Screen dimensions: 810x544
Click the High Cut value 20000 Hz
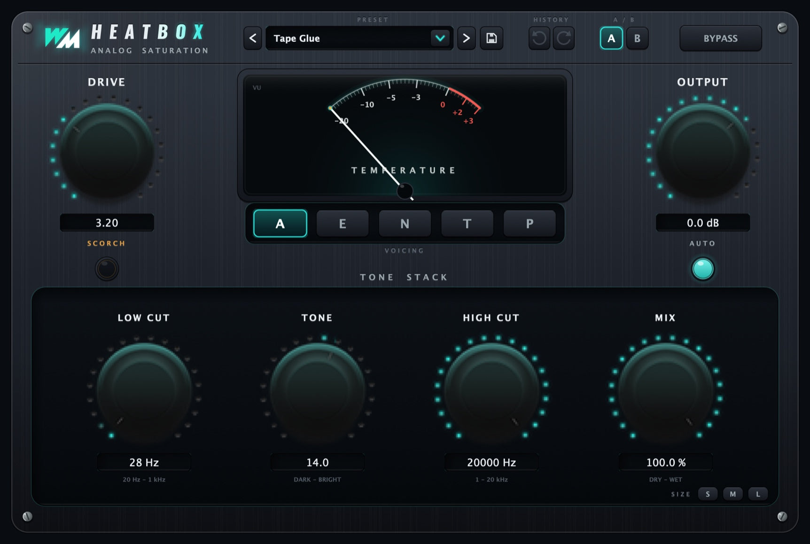pyautogui.click(x=491, y=462)
